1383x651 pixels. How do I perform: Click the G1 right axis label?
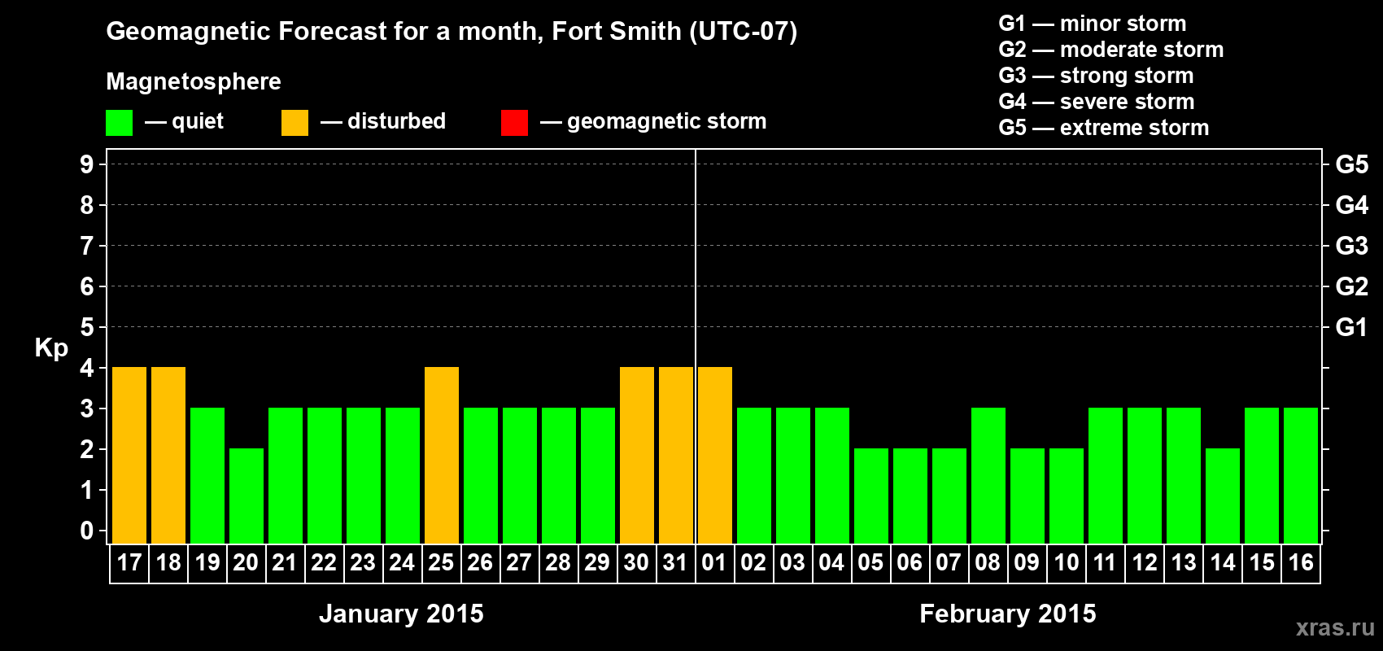tap(1352, 327)
